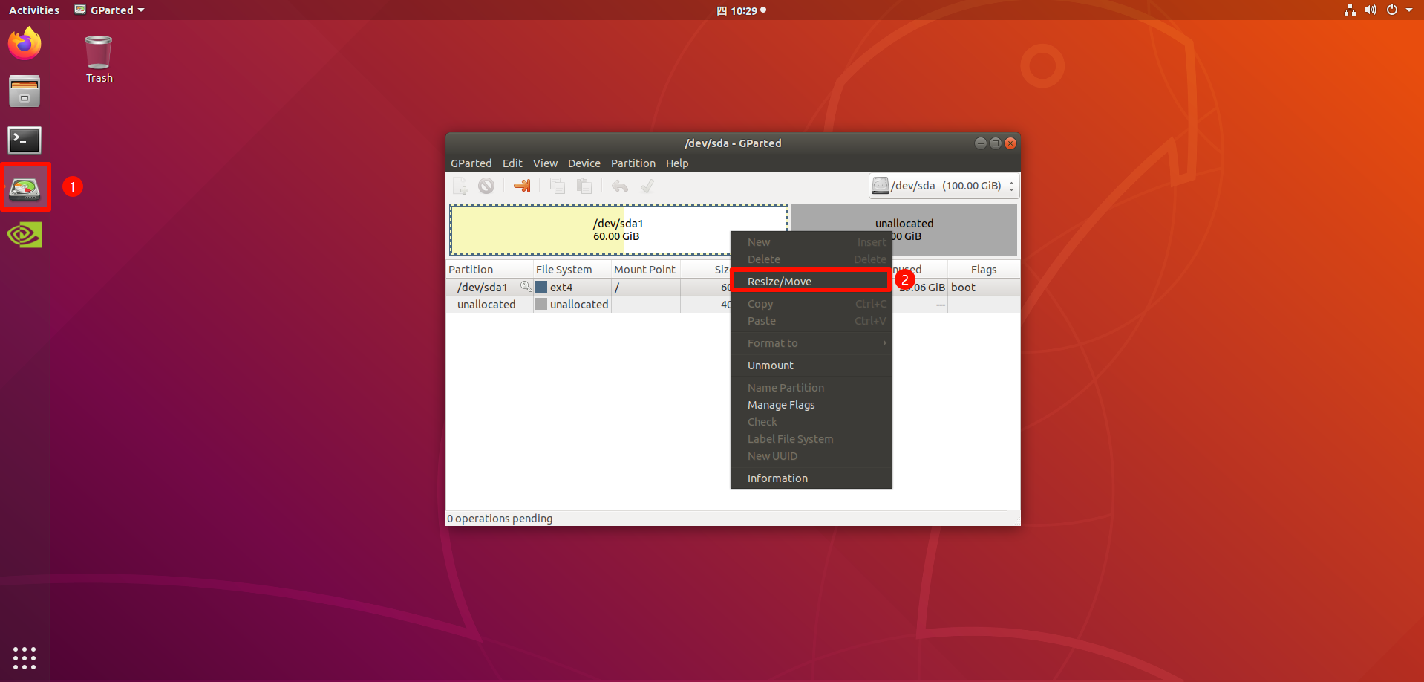Open GParted from the Ubuntu dock
The height and width of the screenshot is (682, 1424).
25,188
